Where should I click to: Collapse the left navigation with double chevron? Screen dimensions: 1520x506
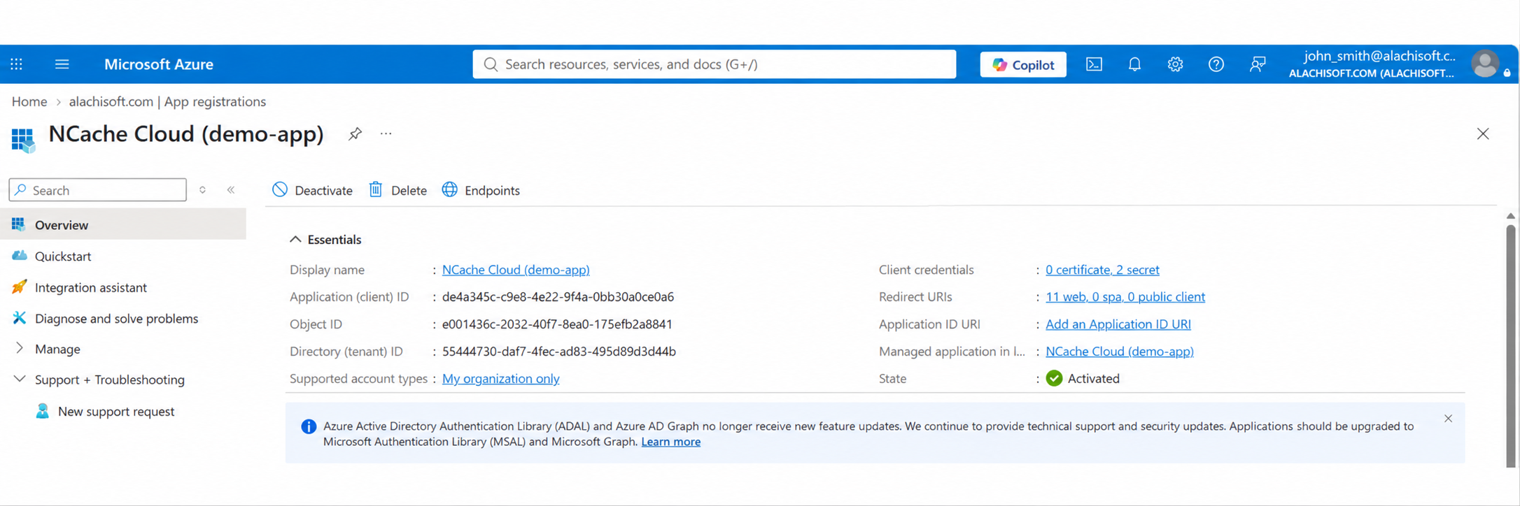231,190
